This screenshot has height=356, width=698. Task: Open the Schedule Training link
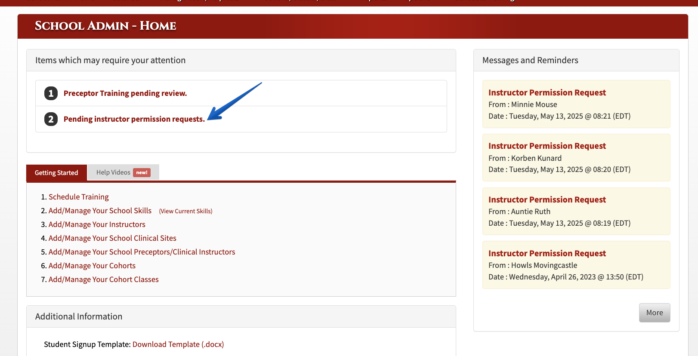point(79,197)
